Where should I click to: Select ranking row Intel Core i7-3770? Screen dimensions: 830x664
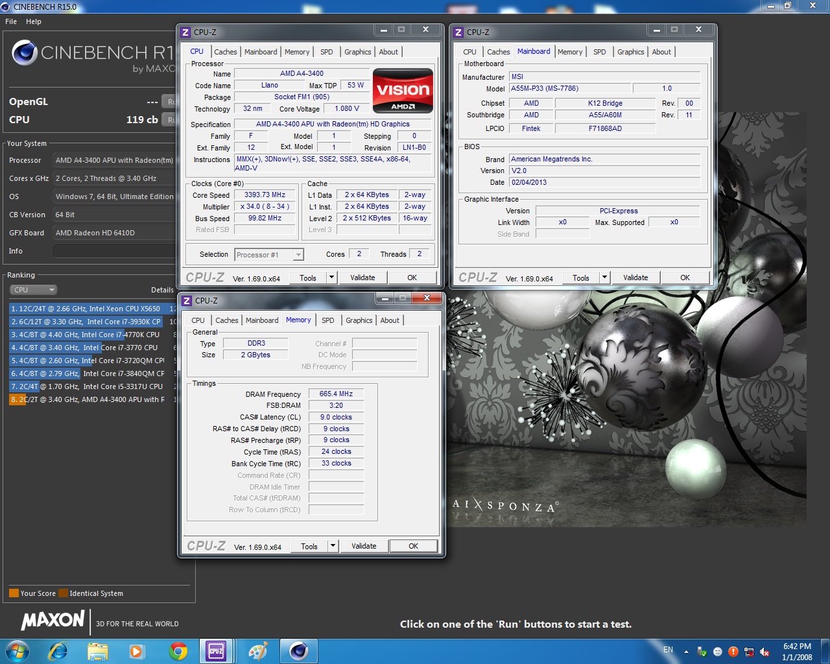coord(93,348)
